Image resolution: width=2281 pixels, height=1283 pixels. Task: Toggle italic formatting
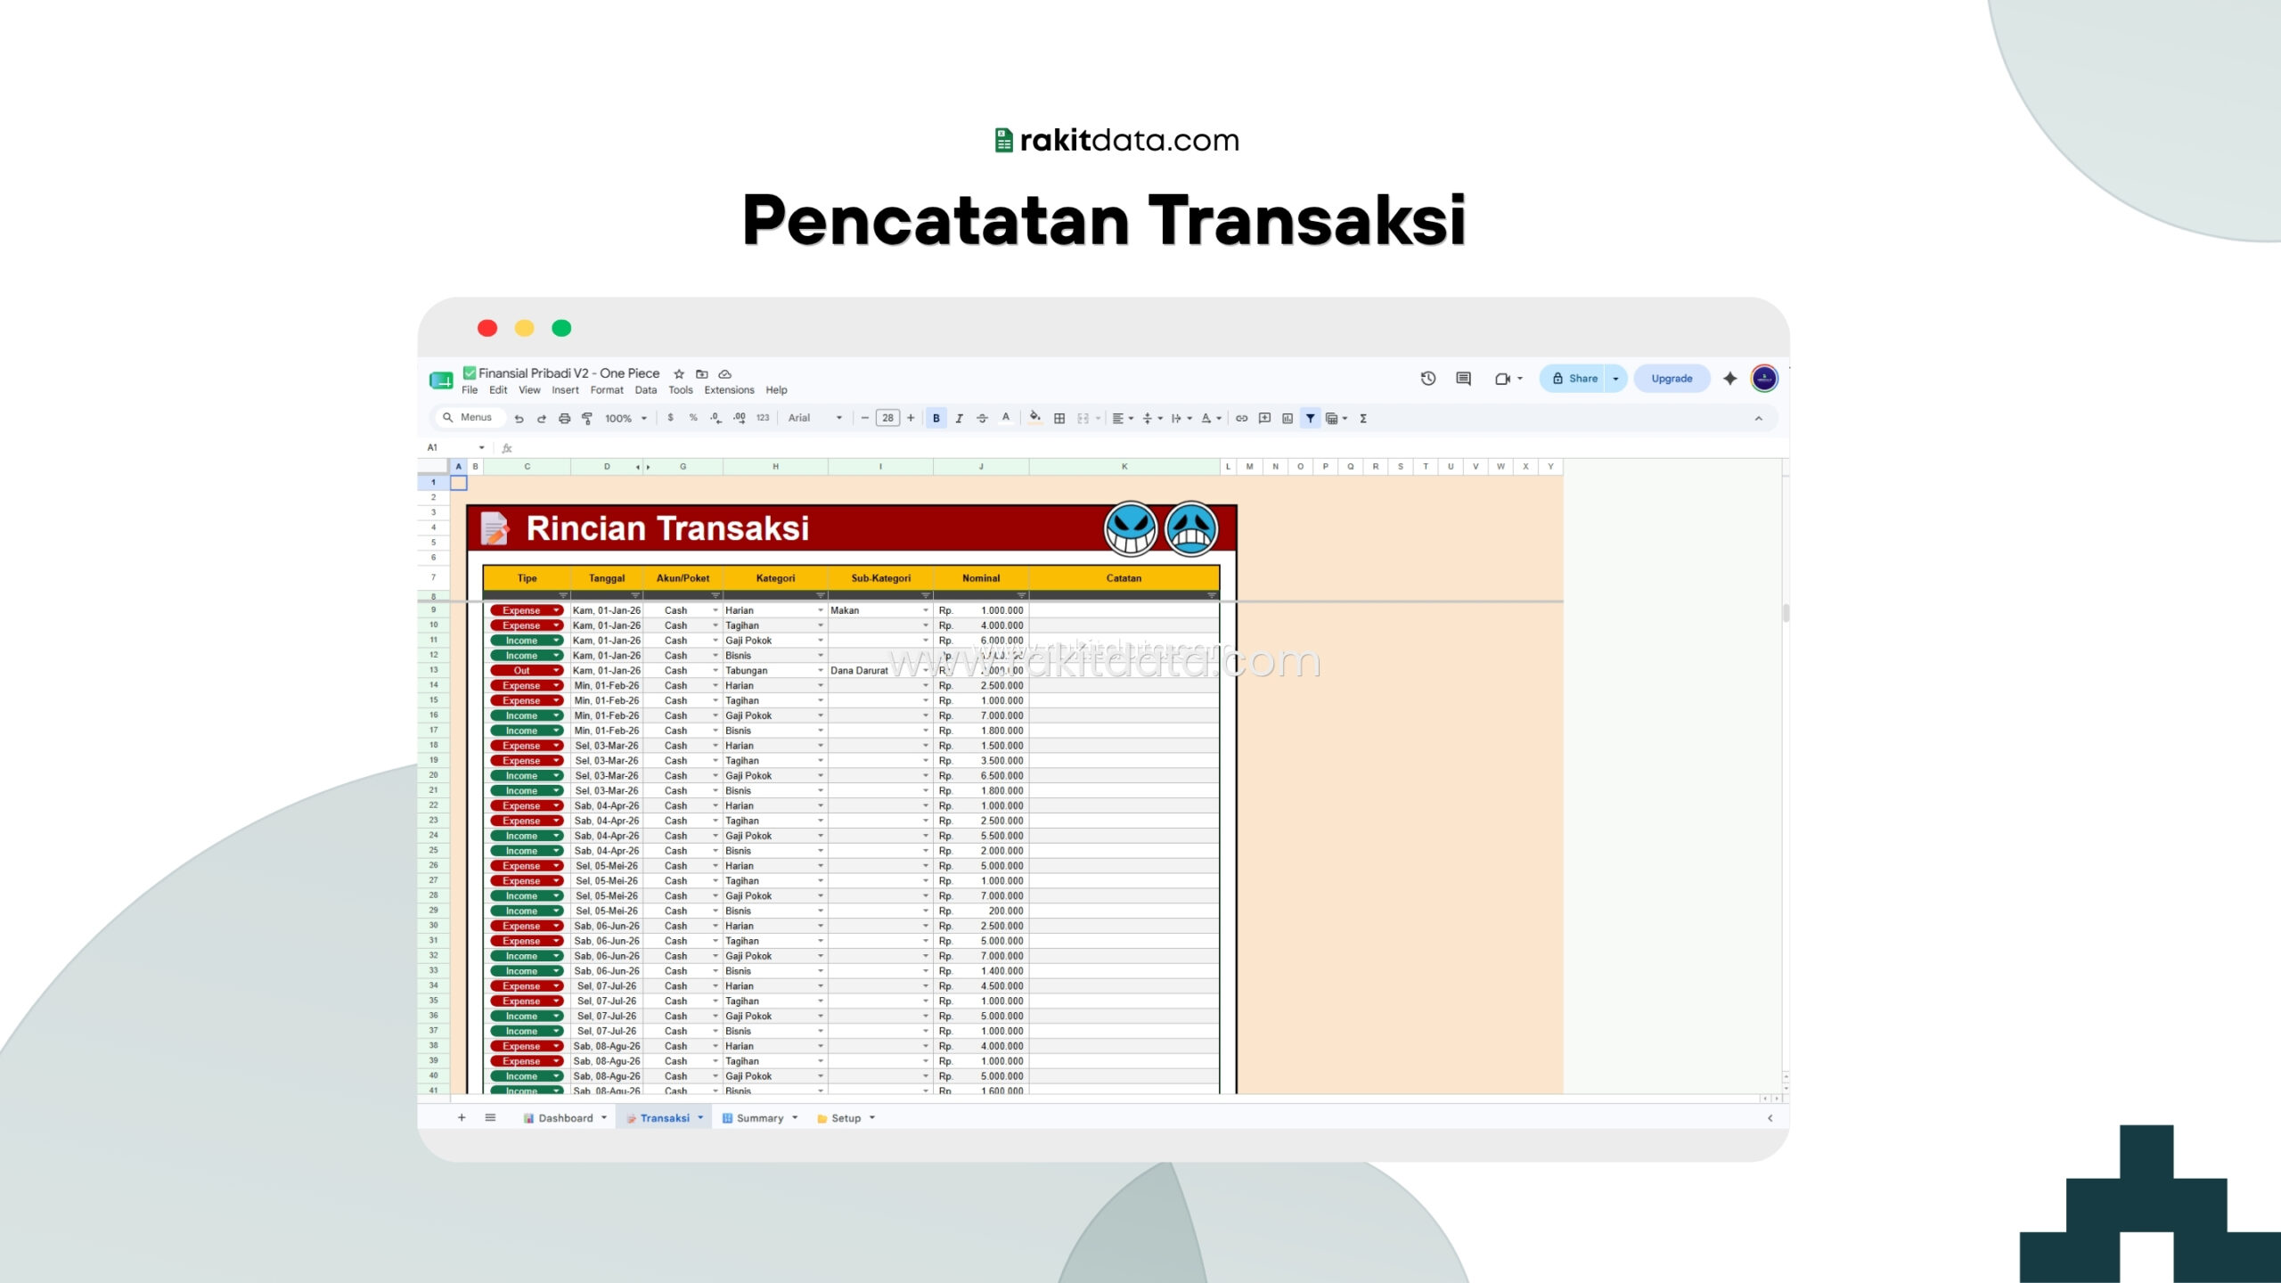point(959,418)
